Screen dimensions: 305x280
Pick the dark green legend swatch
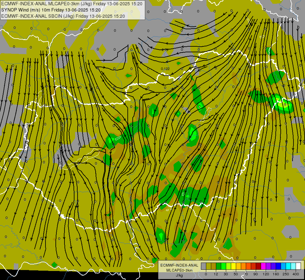219,266
